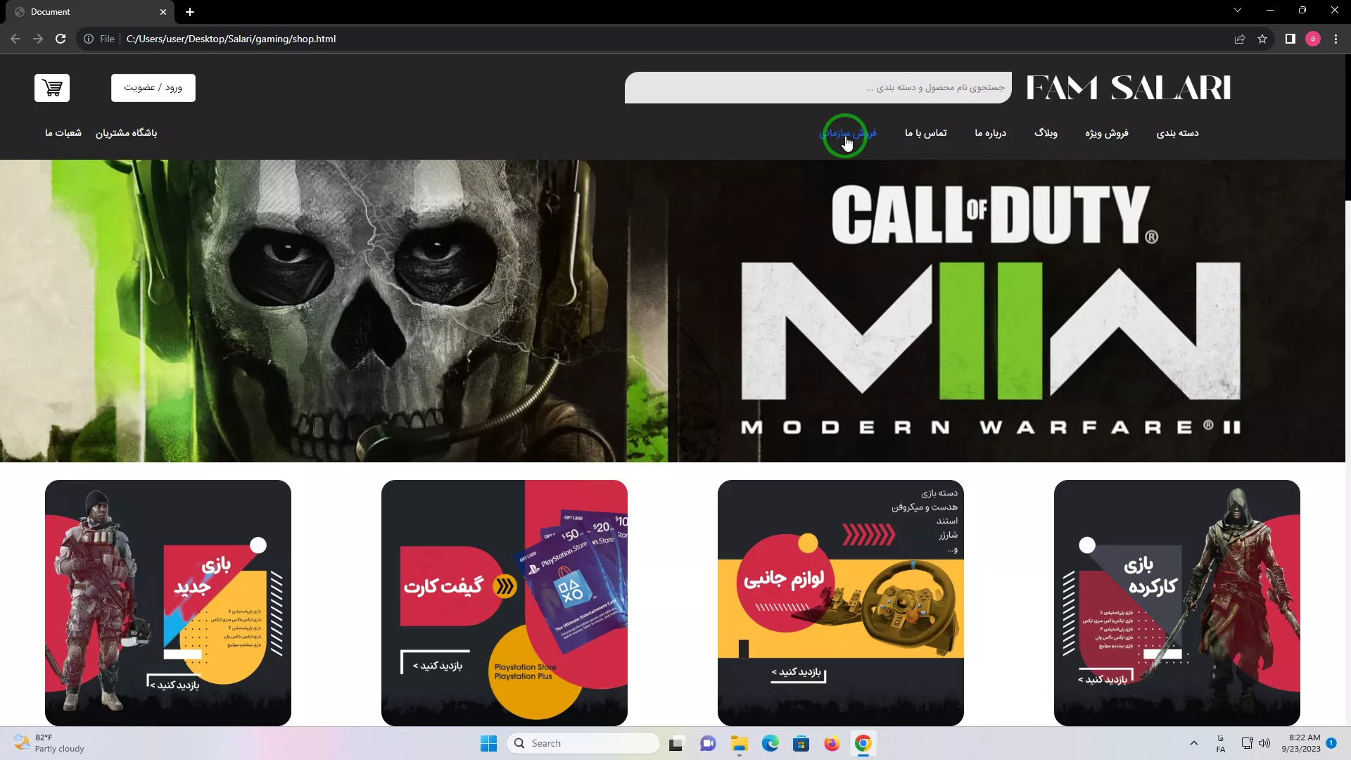This screenshot has width=1351, height=760.
Task: Open the Microsoft Edge taskbar icon
Action: 770,743
